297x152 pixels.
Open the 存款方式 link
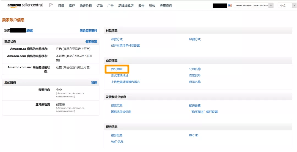[117, 39]
